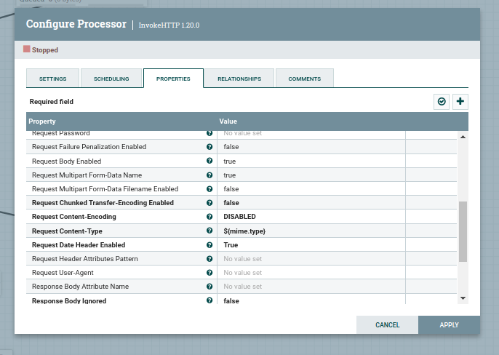Switch to the Scheduling tab
The image size is (499, 355).
coord(111,78)
